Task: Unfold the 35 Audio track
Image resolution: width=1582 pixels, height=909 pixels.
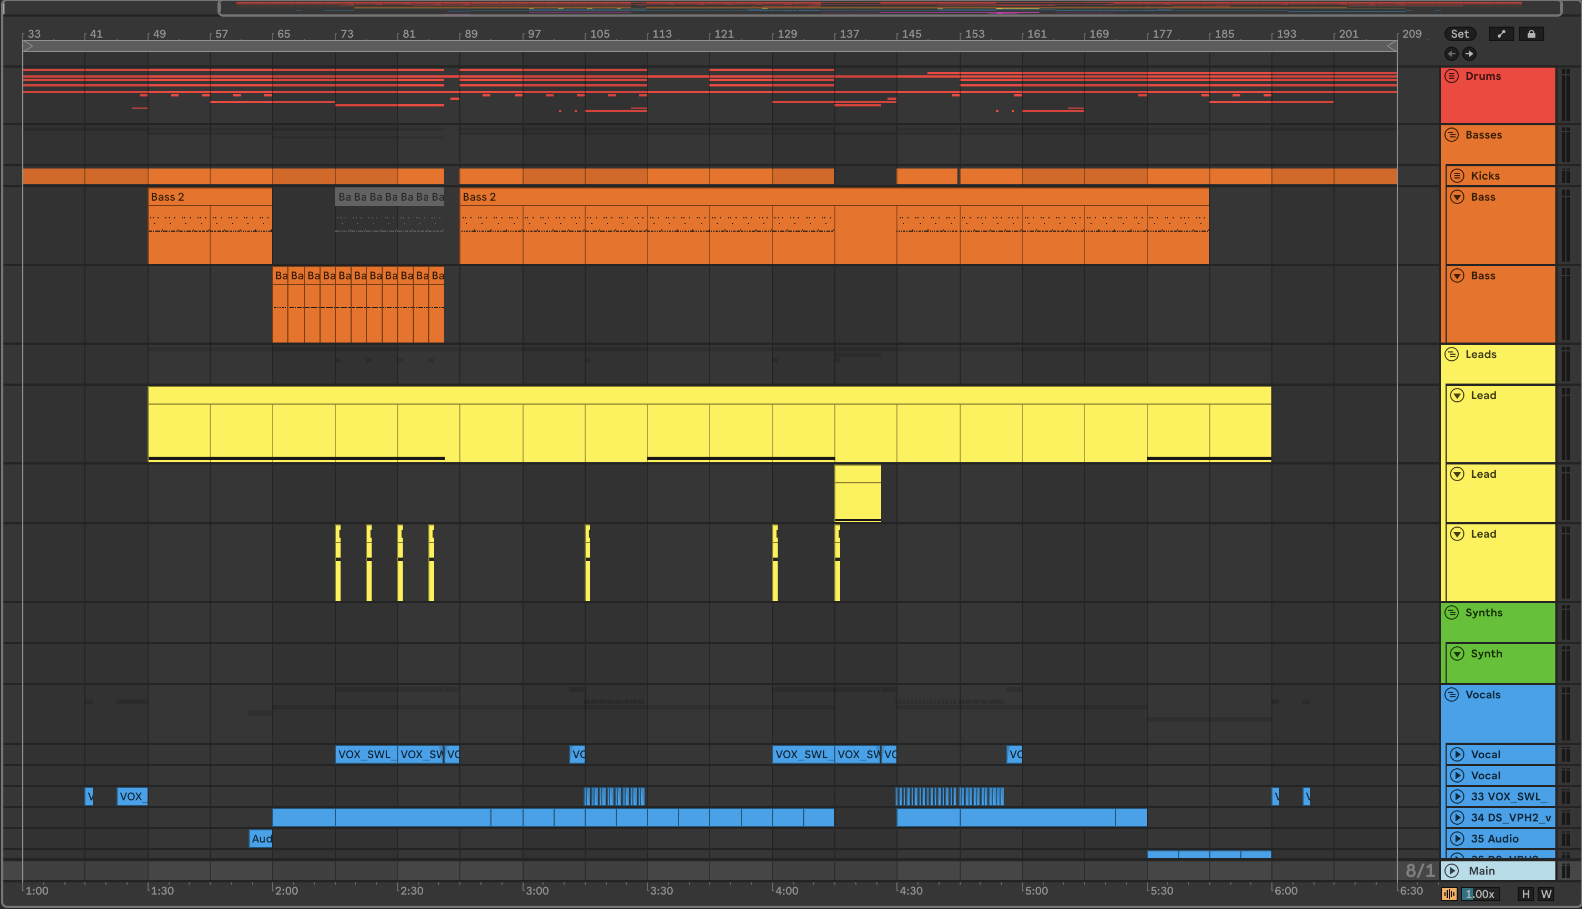Action: pos(1457,839)
